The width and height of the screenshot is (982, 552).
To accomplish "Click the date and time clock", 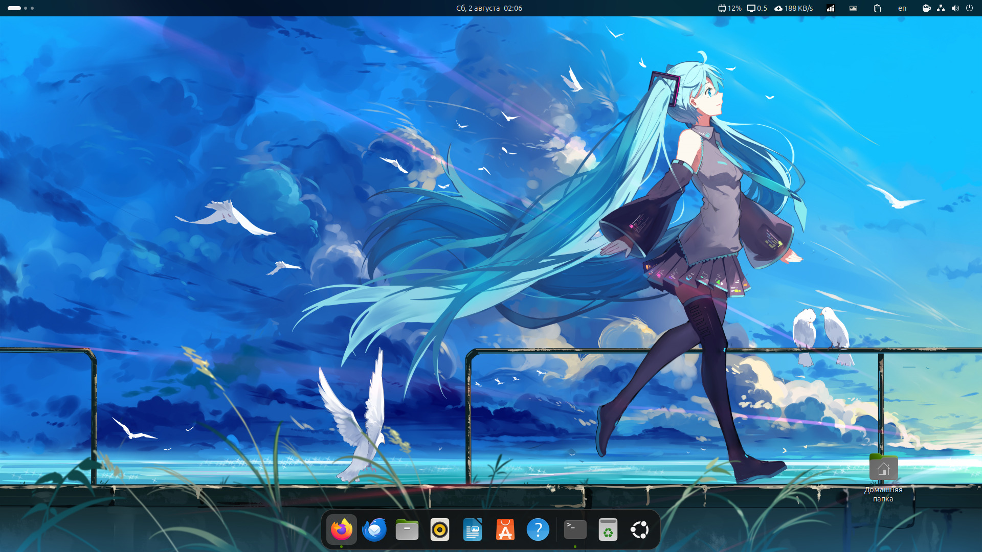I will coord(489,8).
